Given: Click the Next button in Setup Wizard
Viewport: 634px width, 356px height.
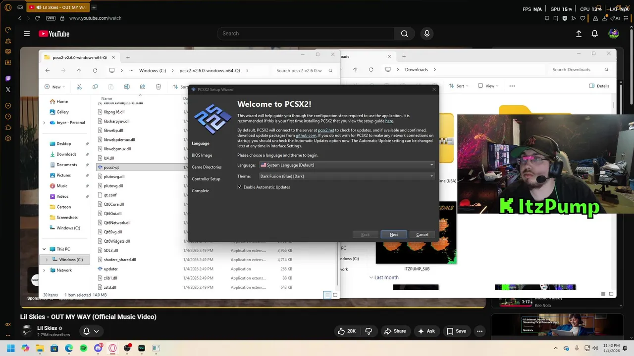Looking at the screenshot, I should point(394,234).
